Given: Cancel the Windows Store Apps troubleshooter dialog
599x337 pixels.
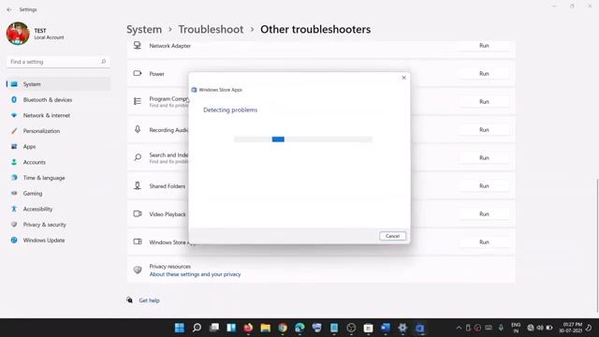Looking at the screenshot, I should pos(392,236).
